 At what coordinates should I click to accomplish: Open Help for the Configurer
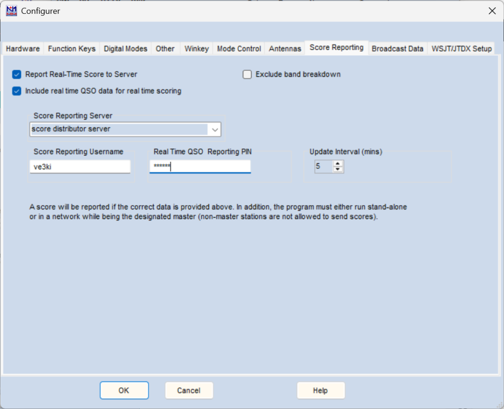pos(320,390)
